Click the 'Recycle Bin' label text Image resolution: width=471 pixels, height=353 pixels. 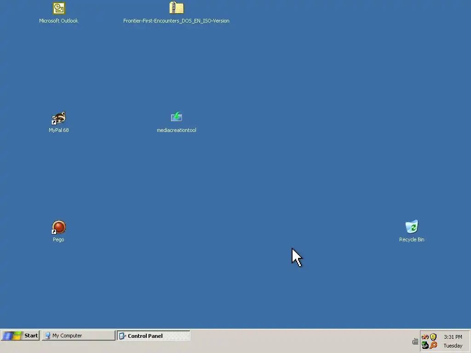pos(412,239)
